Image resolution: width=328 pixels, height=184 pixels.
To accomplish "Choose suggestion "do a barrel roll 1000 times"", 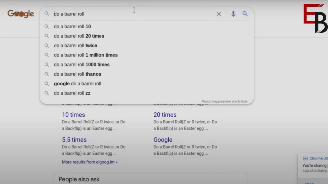I will [147, 64].
